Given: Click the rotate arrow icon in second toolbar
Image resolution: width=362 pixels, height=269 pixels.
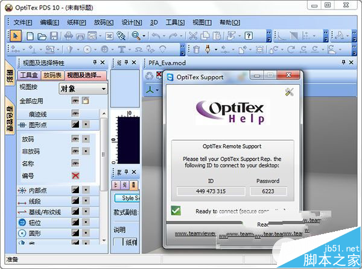Looking at the screenshot, I should (x=291, y=49).
